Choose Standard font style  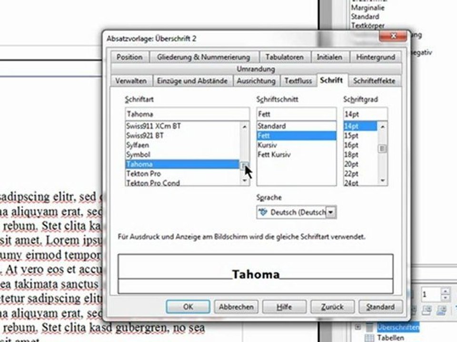(x=297, y=126)
